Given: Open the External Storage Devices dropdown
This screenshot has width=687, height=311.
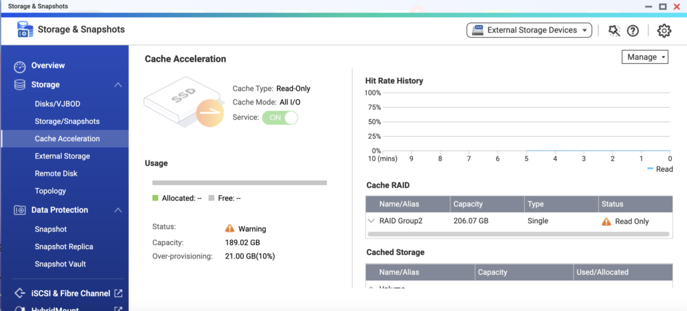Looking at the screenshot, I should (530, 30).
